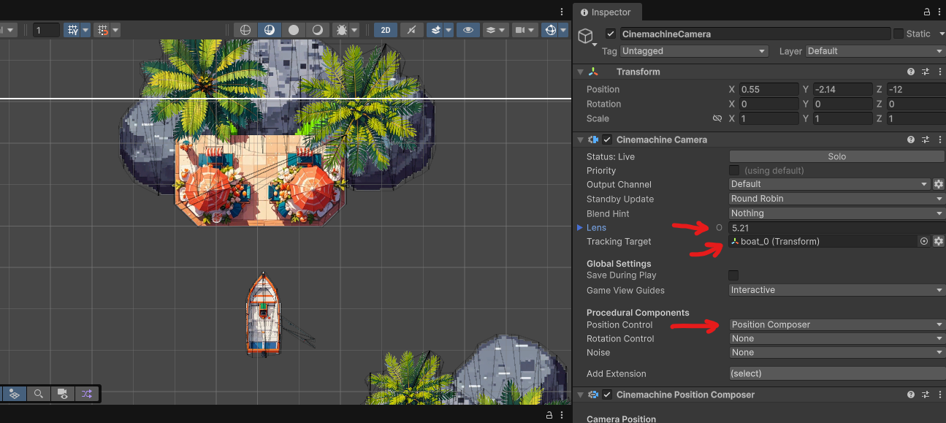Expand the Lens settings foldout
This screenshot has width=946, height=423.
[581, 227]
